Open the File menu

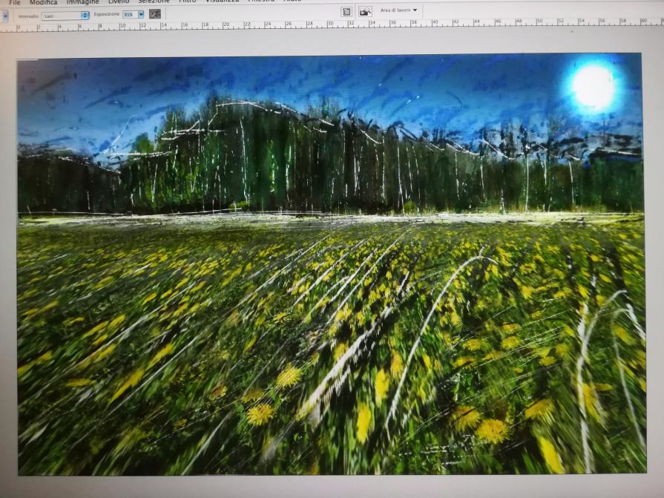pos(15,2)
